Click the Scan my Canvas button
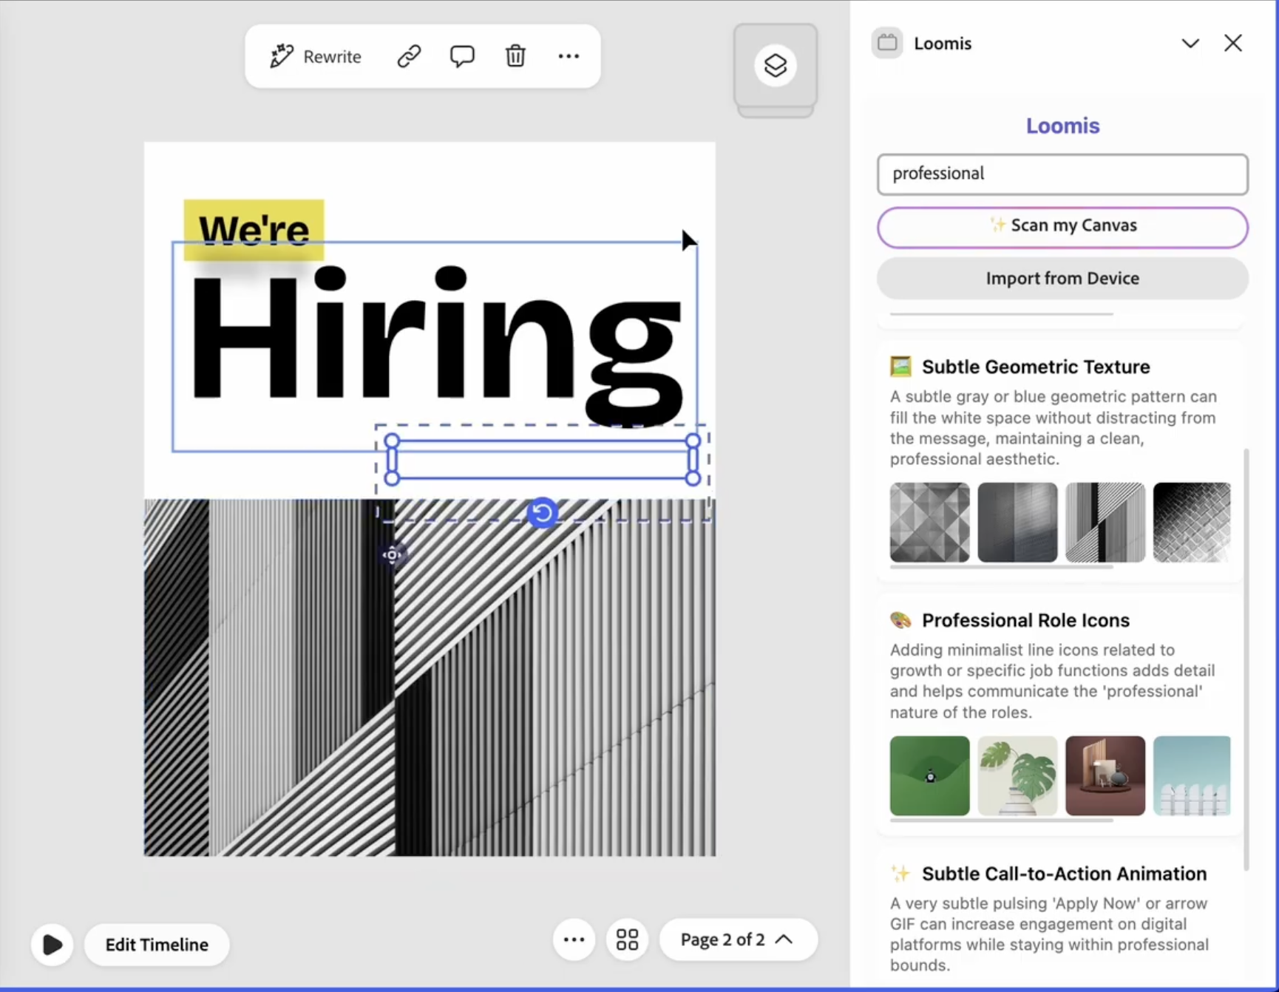 click(1062, 227)
